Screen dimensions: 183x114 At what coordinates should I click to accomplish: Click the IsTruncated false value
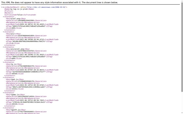pyautogui.click(x=20, y=15)
